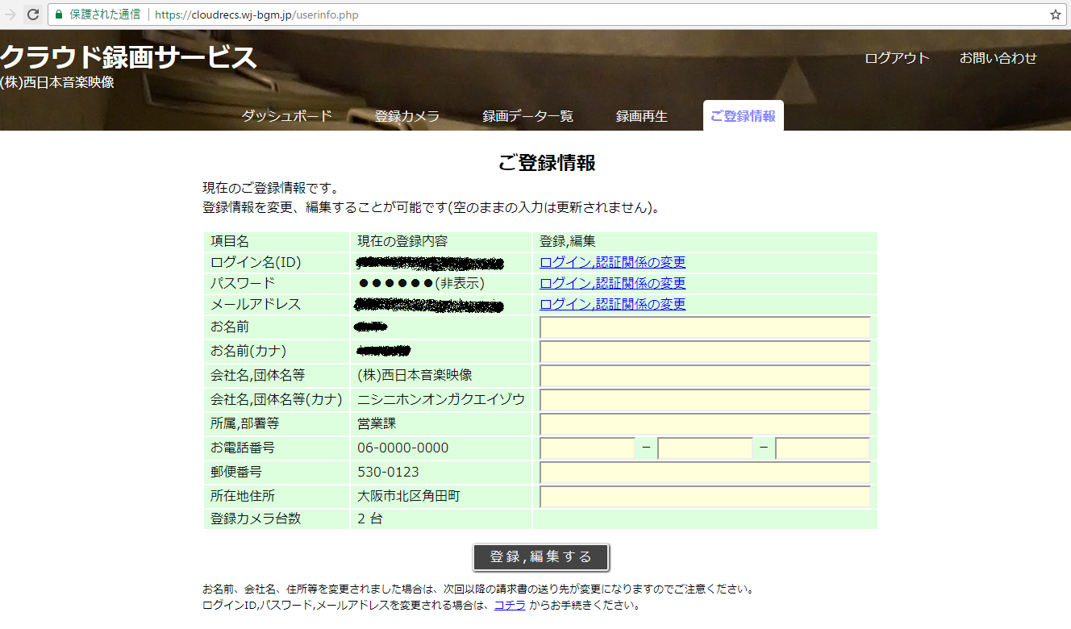Click the ログイン名(ID) change link
This screenshot has height=629, width=1071.
click(612, 263)
